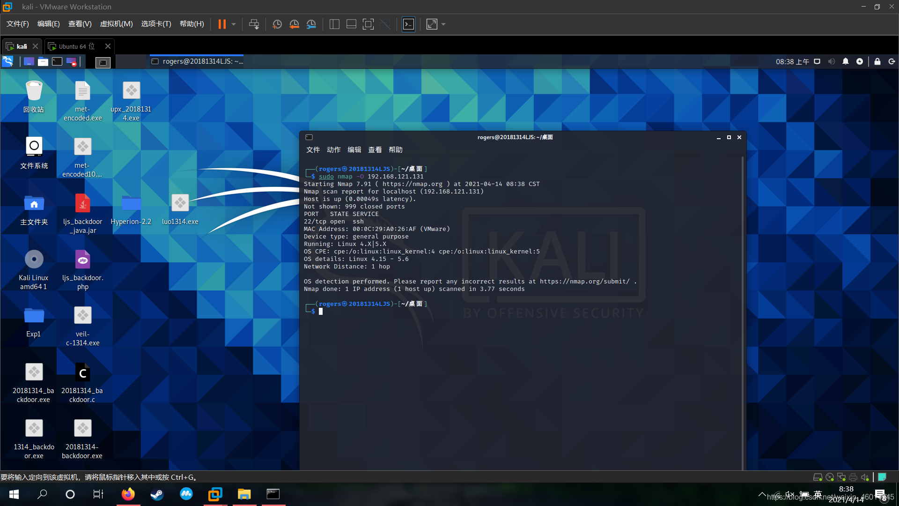
Task: Select the 主文件夹 home folder icon
Action: click(x=34, y=209)
